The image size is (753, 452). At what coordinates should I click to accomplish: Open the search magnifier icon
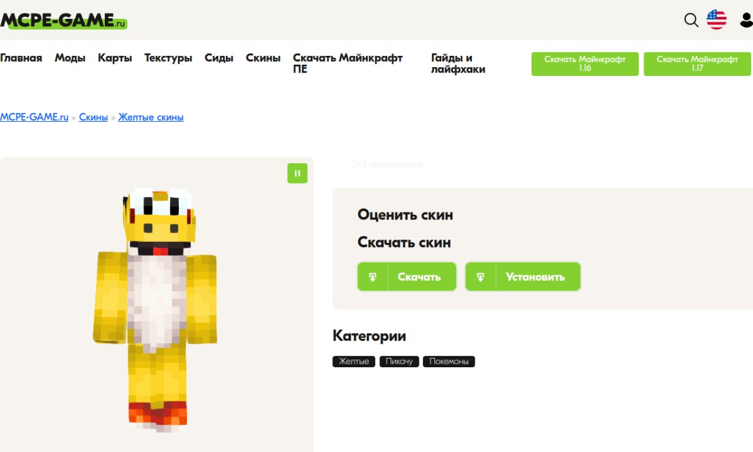pyautogui.click(x=691, y=20)
